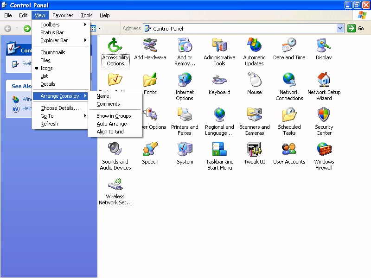This screenshot has height=278, width=371.
Task: Open the Display settings icon
Action: point(324,49)
